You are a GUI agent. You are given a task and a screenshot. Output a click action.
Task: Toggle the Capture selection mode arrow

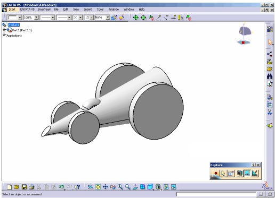223,173
